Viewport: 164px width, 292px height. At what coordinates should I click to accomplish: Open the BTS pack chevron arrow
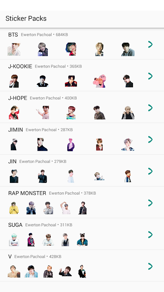tap(150, 45)
